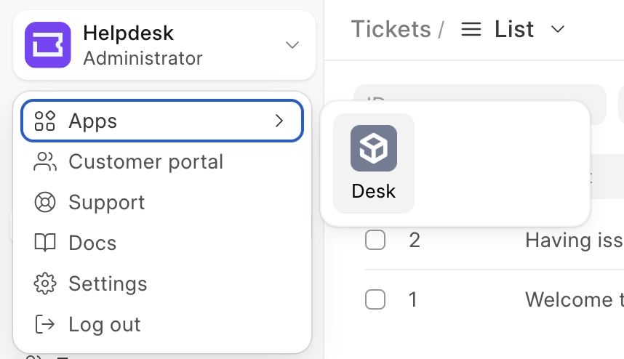Open the 'Welcome' ticket row
The image size is (624, 359).
[495, 299]
